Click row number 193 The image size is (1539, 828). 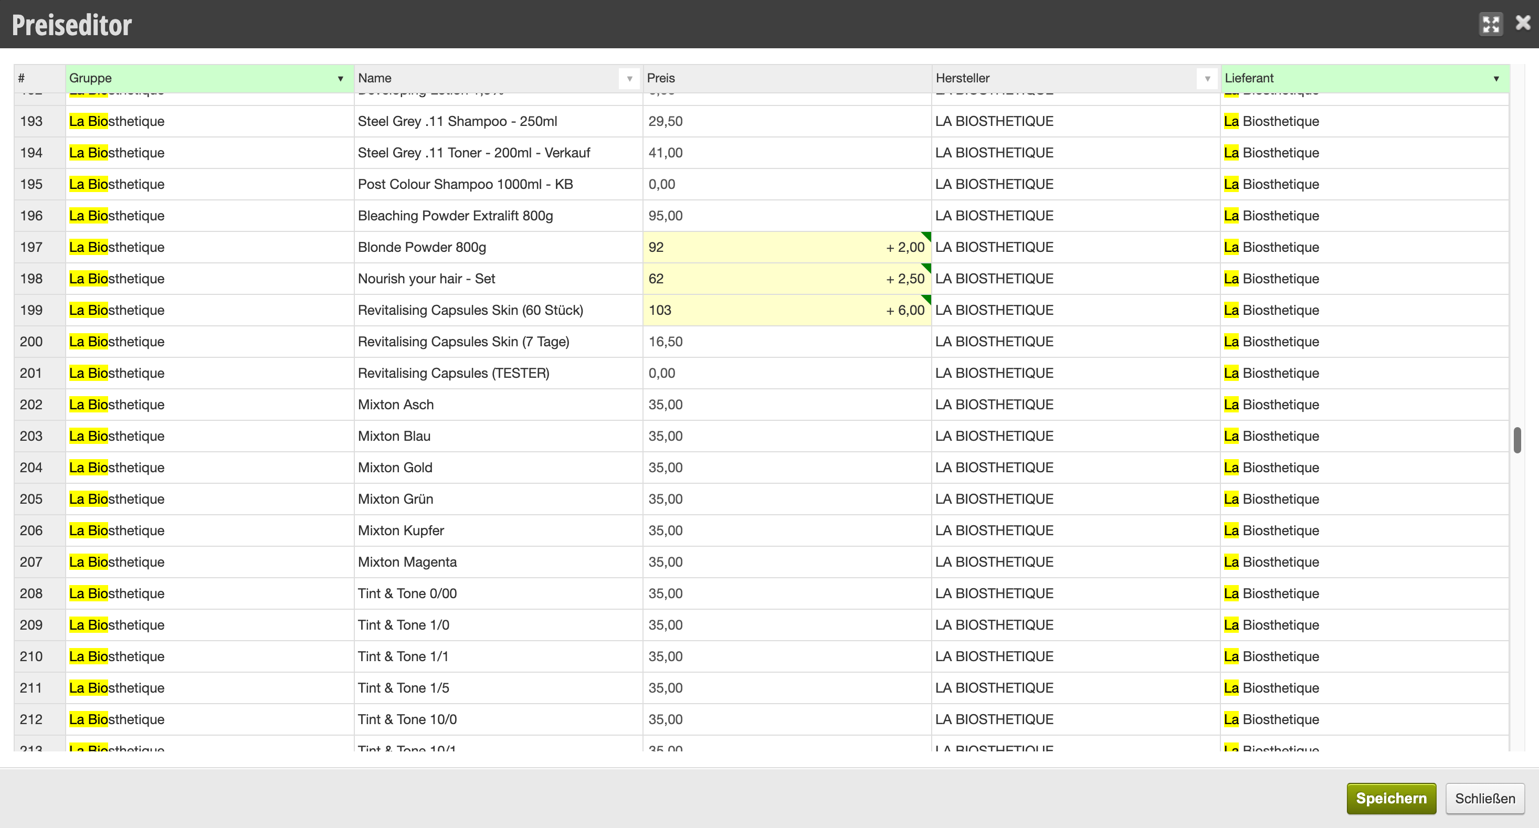39,121
